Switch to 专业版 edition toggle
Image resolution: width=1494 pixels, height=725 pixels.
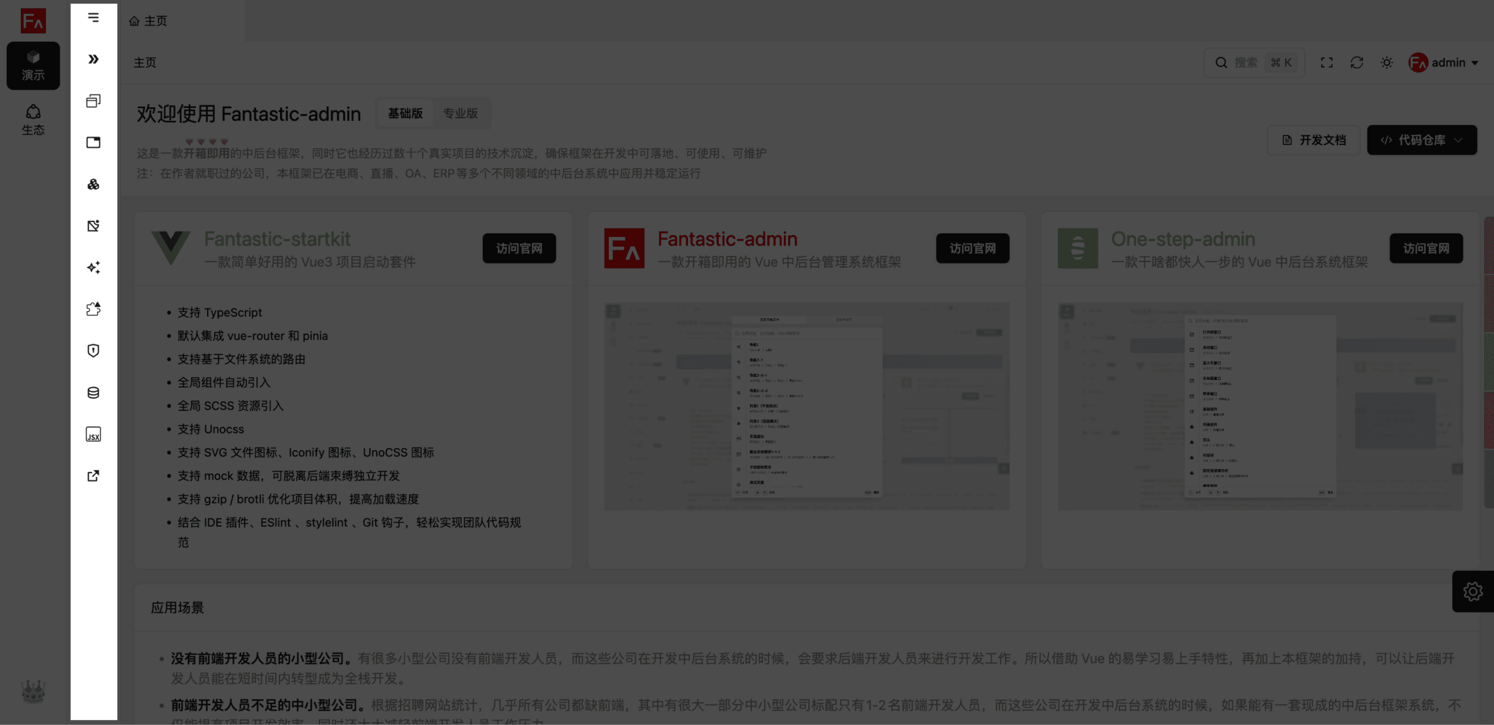[x=460, y=114]
